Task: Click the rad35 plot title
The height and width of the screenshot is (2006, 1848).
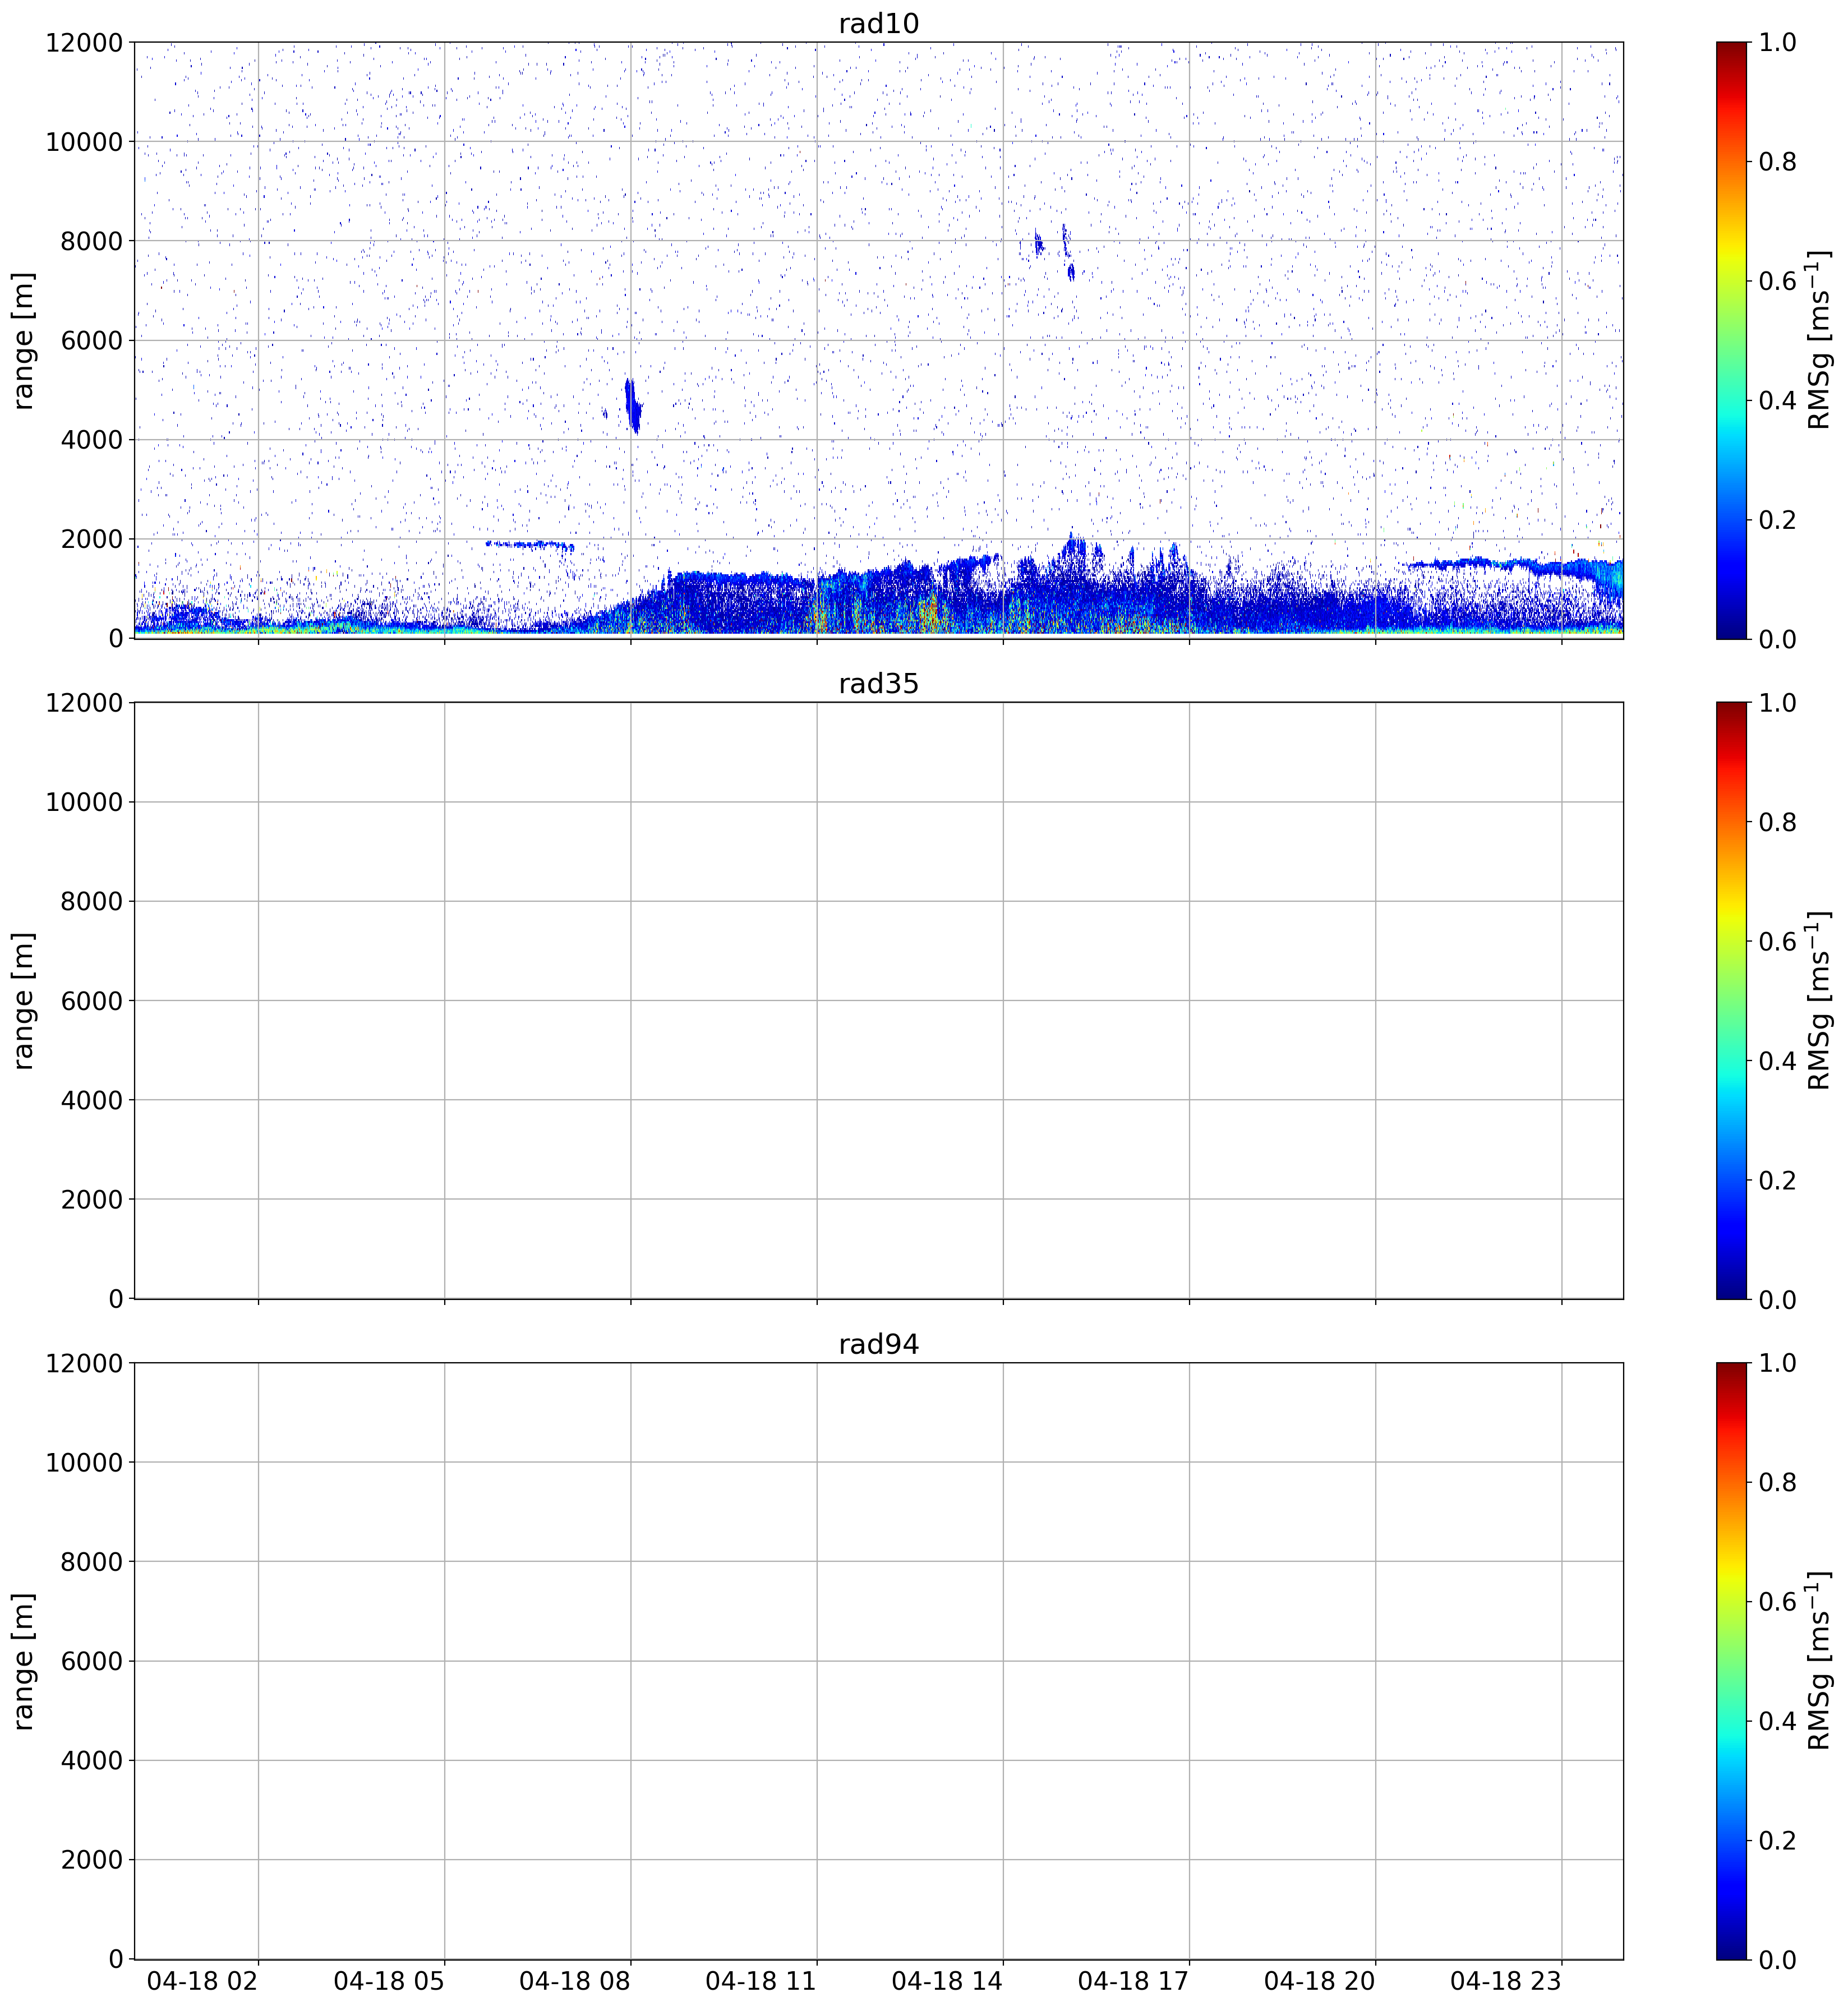Action: pyautogui.click(x=878, y=684)
